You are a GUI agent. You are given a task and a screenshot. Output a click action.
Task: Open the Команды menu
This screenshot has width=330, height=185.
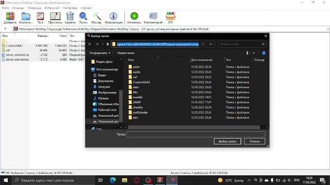click(x=19, y=8)
